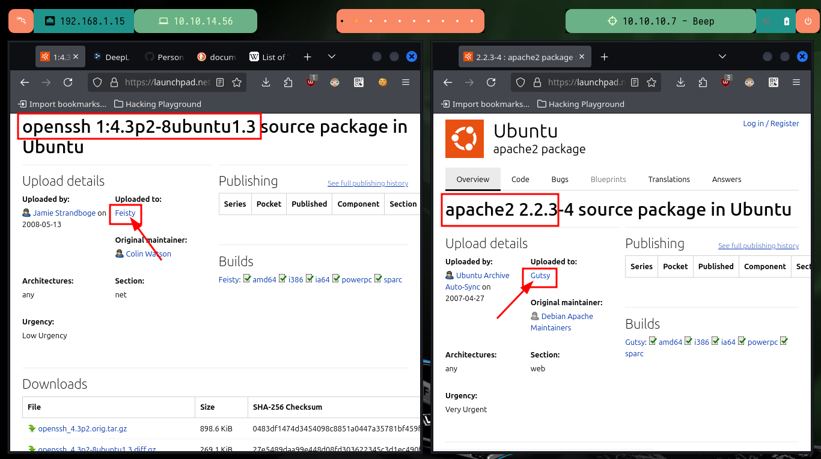Viewport: 821px width, 459px height.
Task: Open Hacking Playground bookmark folder in left browser
Action: (158, 104)
